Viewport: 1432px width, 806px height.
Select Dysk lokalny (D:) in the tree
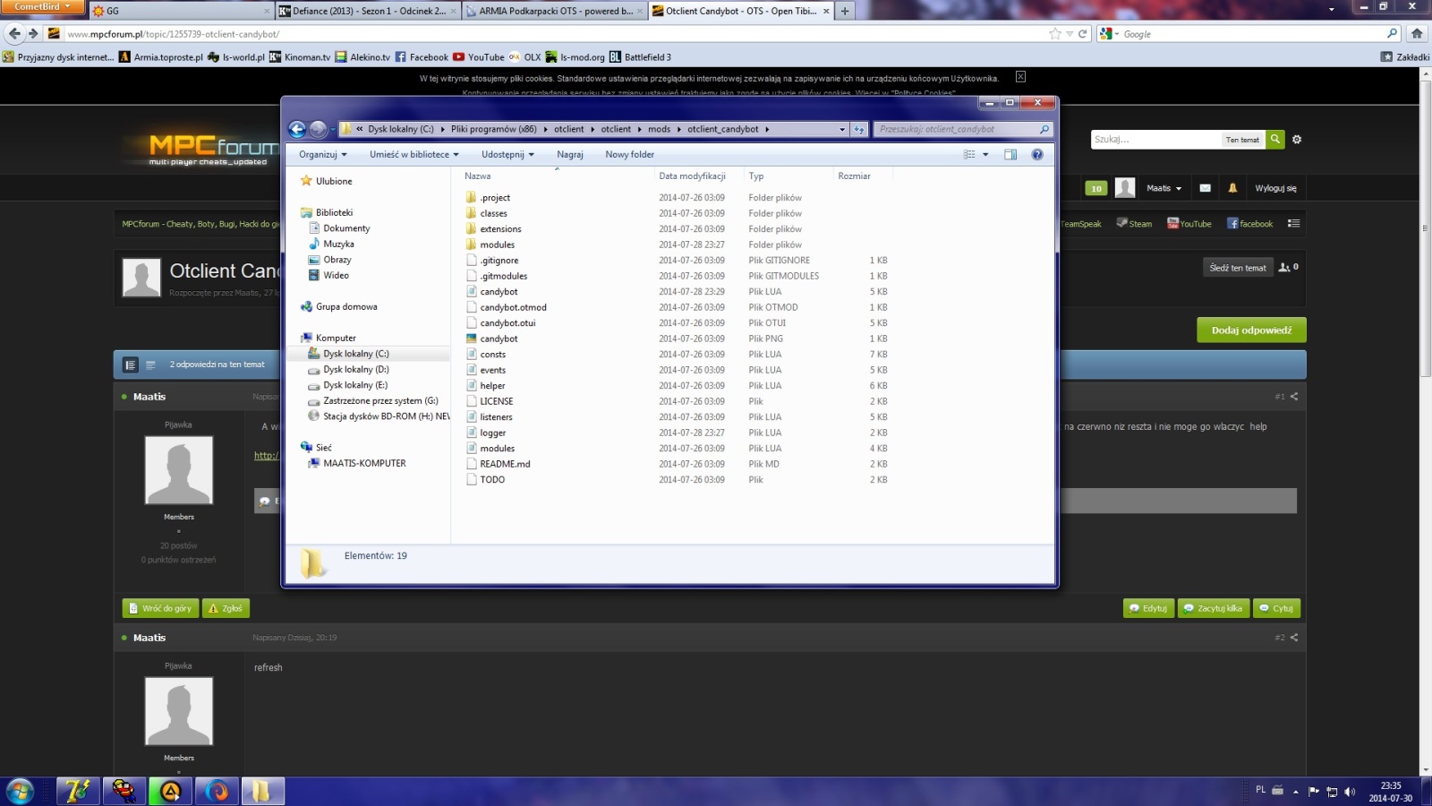coord(356,369)
